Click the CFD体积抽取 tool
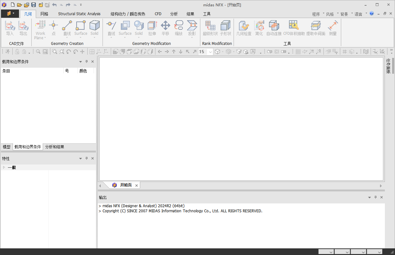This screenshot has width=395, height=255. point(294,28)
